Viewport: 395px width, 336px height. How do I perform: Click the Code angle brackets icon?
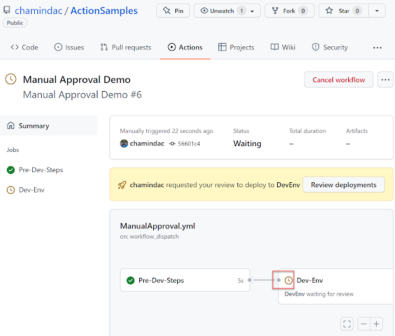(x=15, y=47)
